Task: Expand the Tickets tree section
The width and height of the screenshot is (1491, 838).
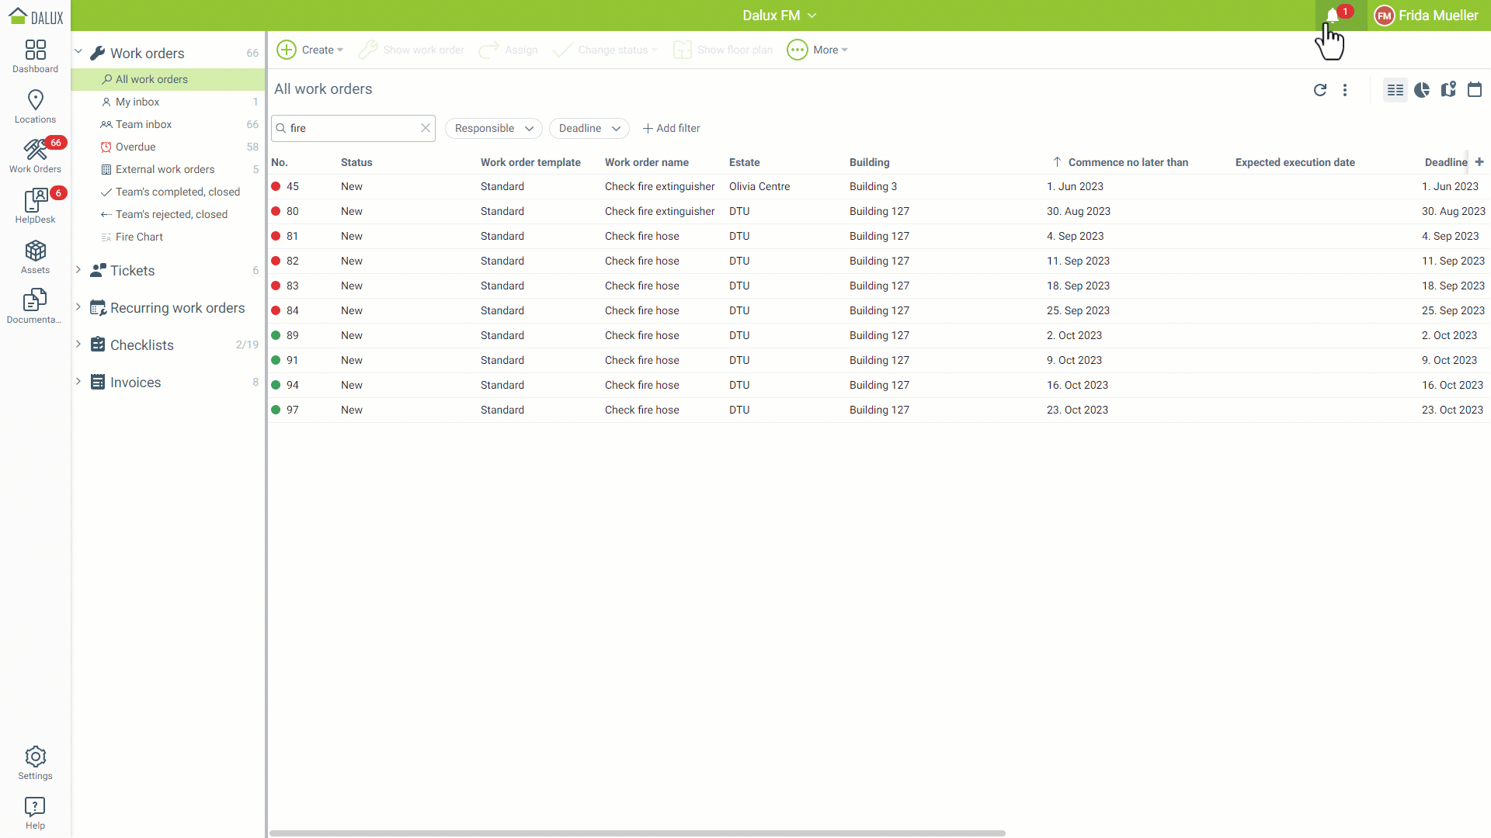Action: (78, 270)
